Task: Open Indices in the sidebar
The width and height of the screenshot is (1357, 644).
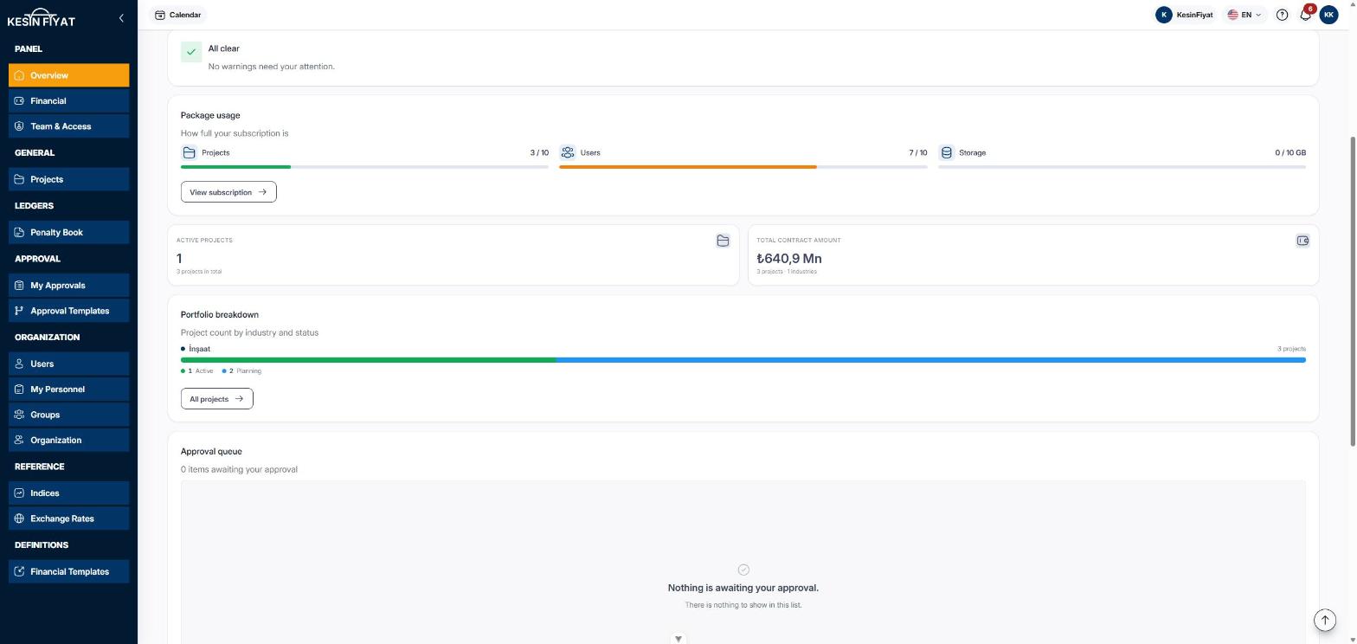Action: 69,493
